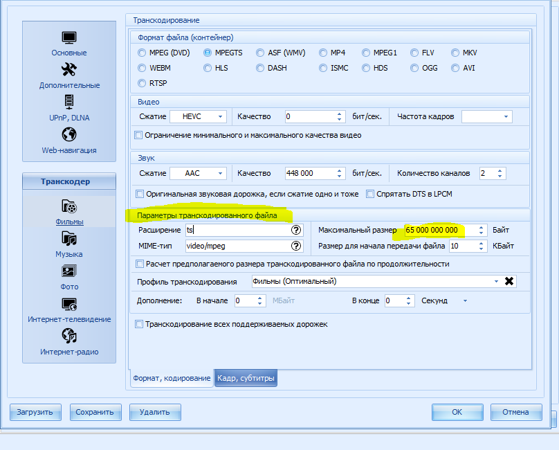This screenshot has width=559, height=450.
Task: Decrease Размер для начала передачи value
Action: (482, 249)
